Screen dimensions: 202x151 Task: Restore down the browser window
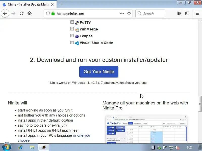click(189, 3)
